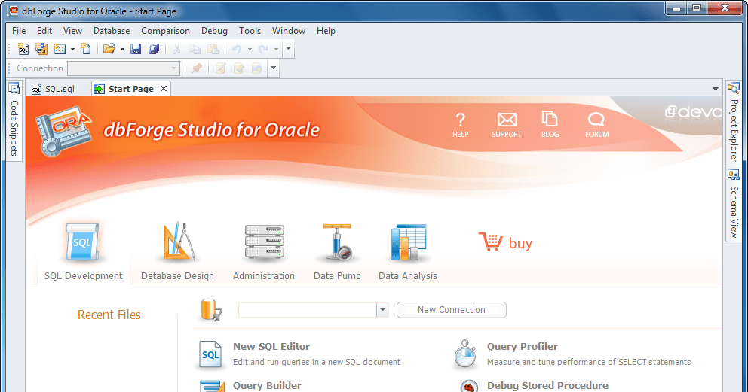Click the Open File folder icon
The height and width of the screenshot is (392, 748).
coord(109,48)
